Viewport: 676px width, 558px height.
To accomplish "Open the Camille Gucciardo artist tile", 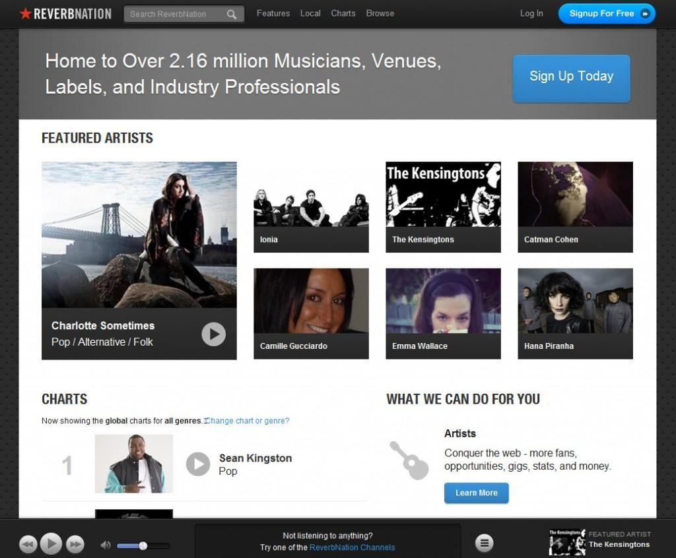I will click(x=312, y=314).
